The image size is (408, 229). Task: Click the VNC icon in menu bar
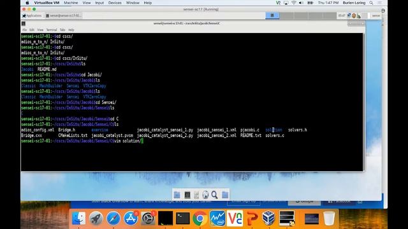pyautogui.click(x=278, y=3)
